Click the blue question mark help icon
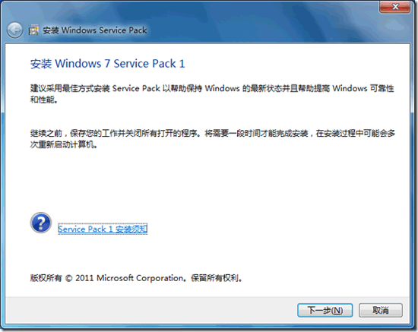 point(41,223)
